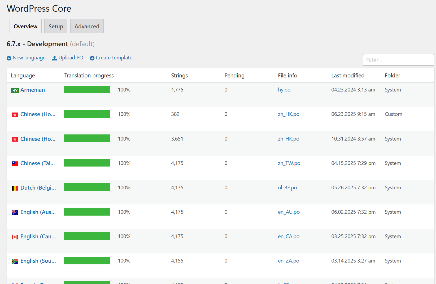
Task: Open the nl_BE.po file link
Action: pyautogui.click(x=287, y=188)
